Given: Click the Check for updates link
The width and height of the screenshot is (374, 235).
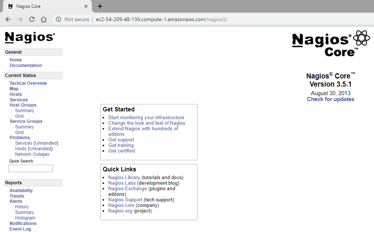Looking at the screenshot, I should [x=330, y=99].
